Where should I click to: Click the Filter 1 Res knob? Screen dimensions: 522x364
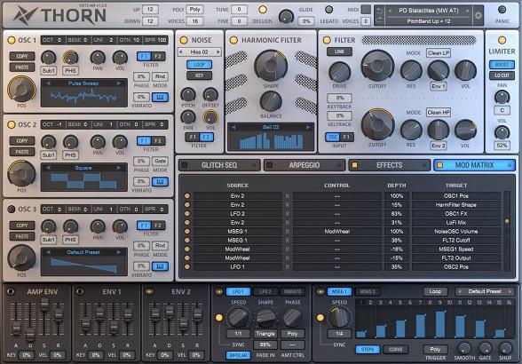pyautogui.click(x=411, y=71)
